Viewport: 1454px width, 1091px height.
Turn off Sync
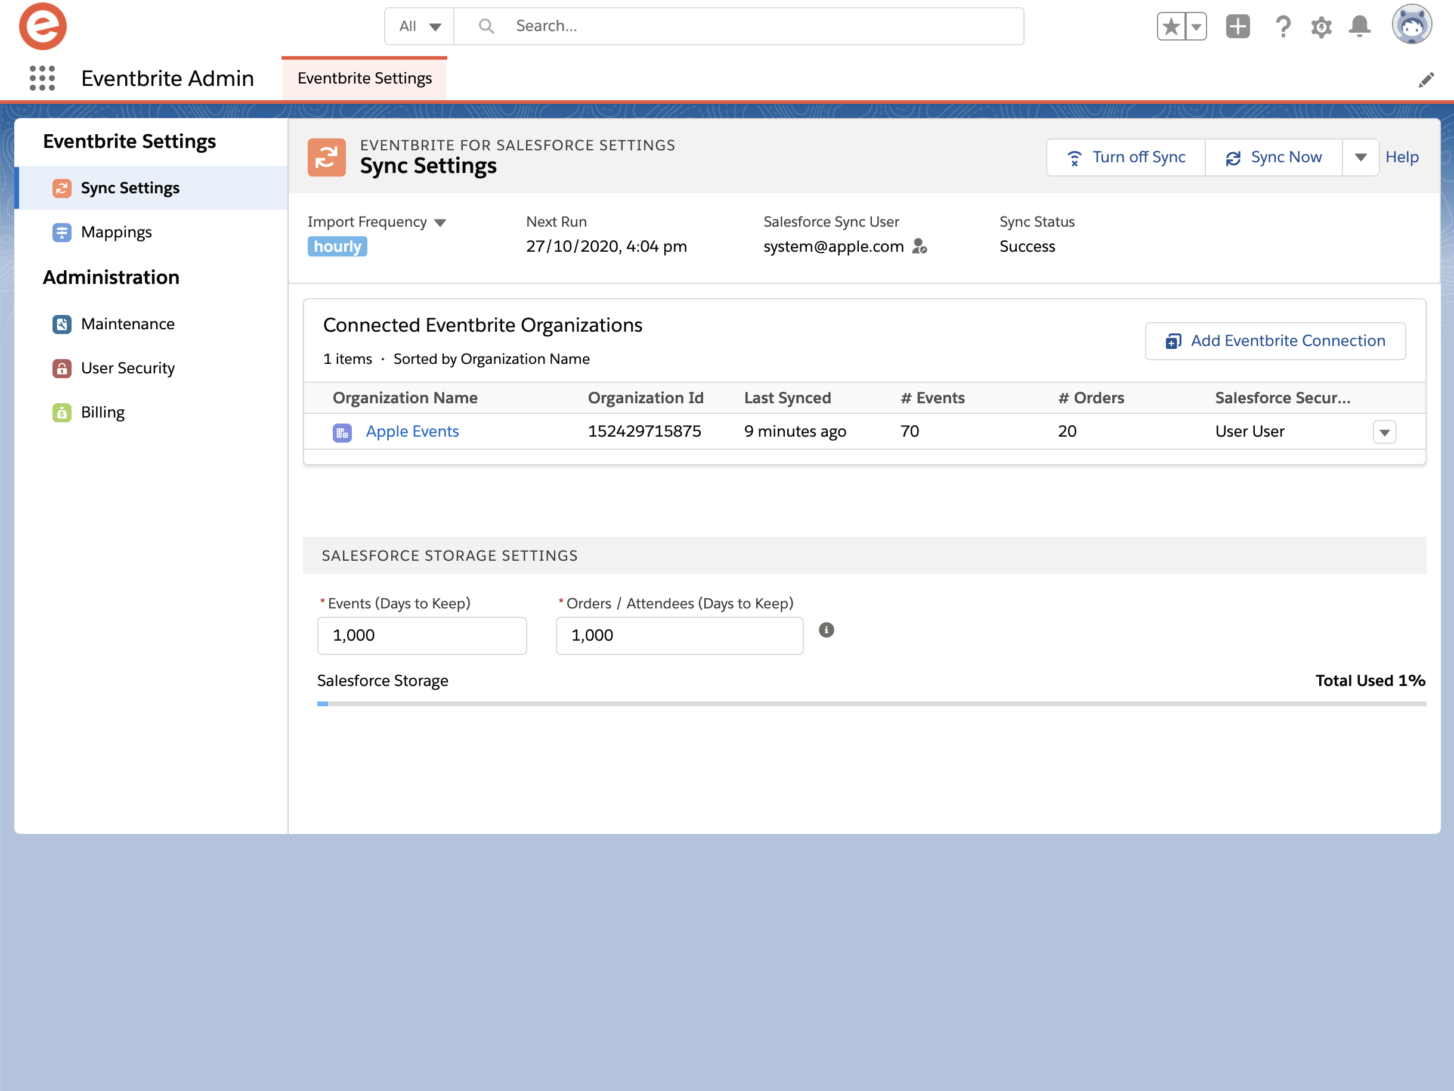(x=1126, y=157)
